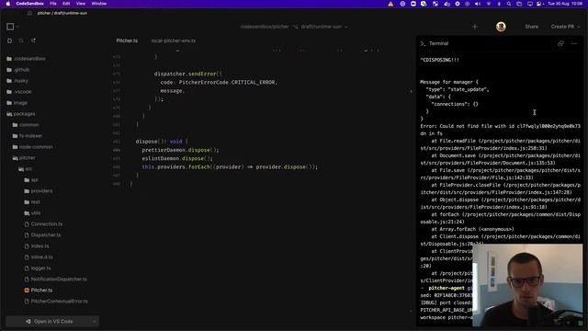
Task: Click the dispatcher.sendError code line
Action: point(187,74)
